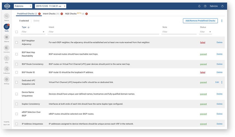This screenshot has width=235, height=137.
Task: Tick the BGP Router ID checkbox
Action: pos(16,72)
